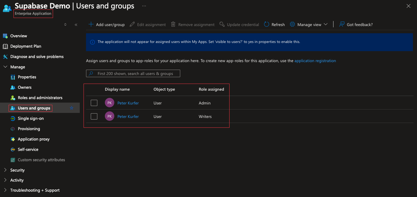This screenshot has height=197, width=417.
Task: Click the Remove assignment trash icon
Action: [x=173, y=24]
